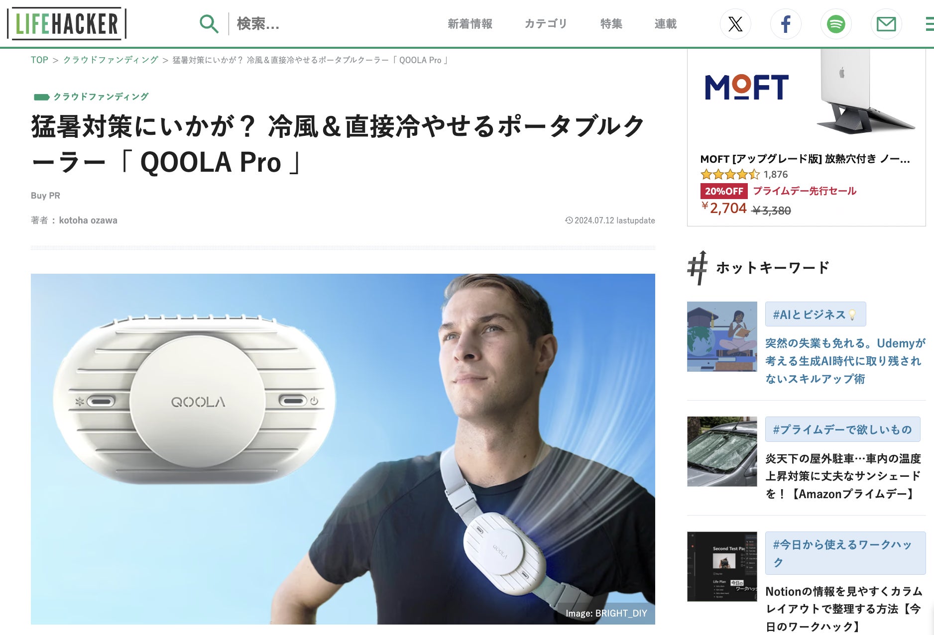Select the #AIとビジネス keyword tag
Image resolution: width=934 pixels, height=635 pixels.
click(x=815, y=315)
